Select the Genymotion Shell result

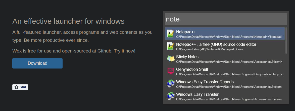(225, 71)
